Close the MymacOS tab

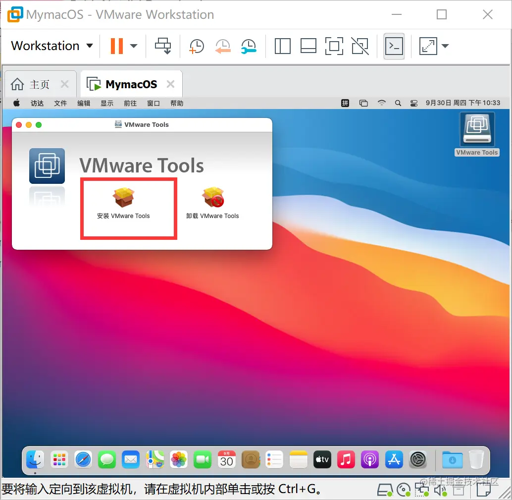tap(170, 84)
